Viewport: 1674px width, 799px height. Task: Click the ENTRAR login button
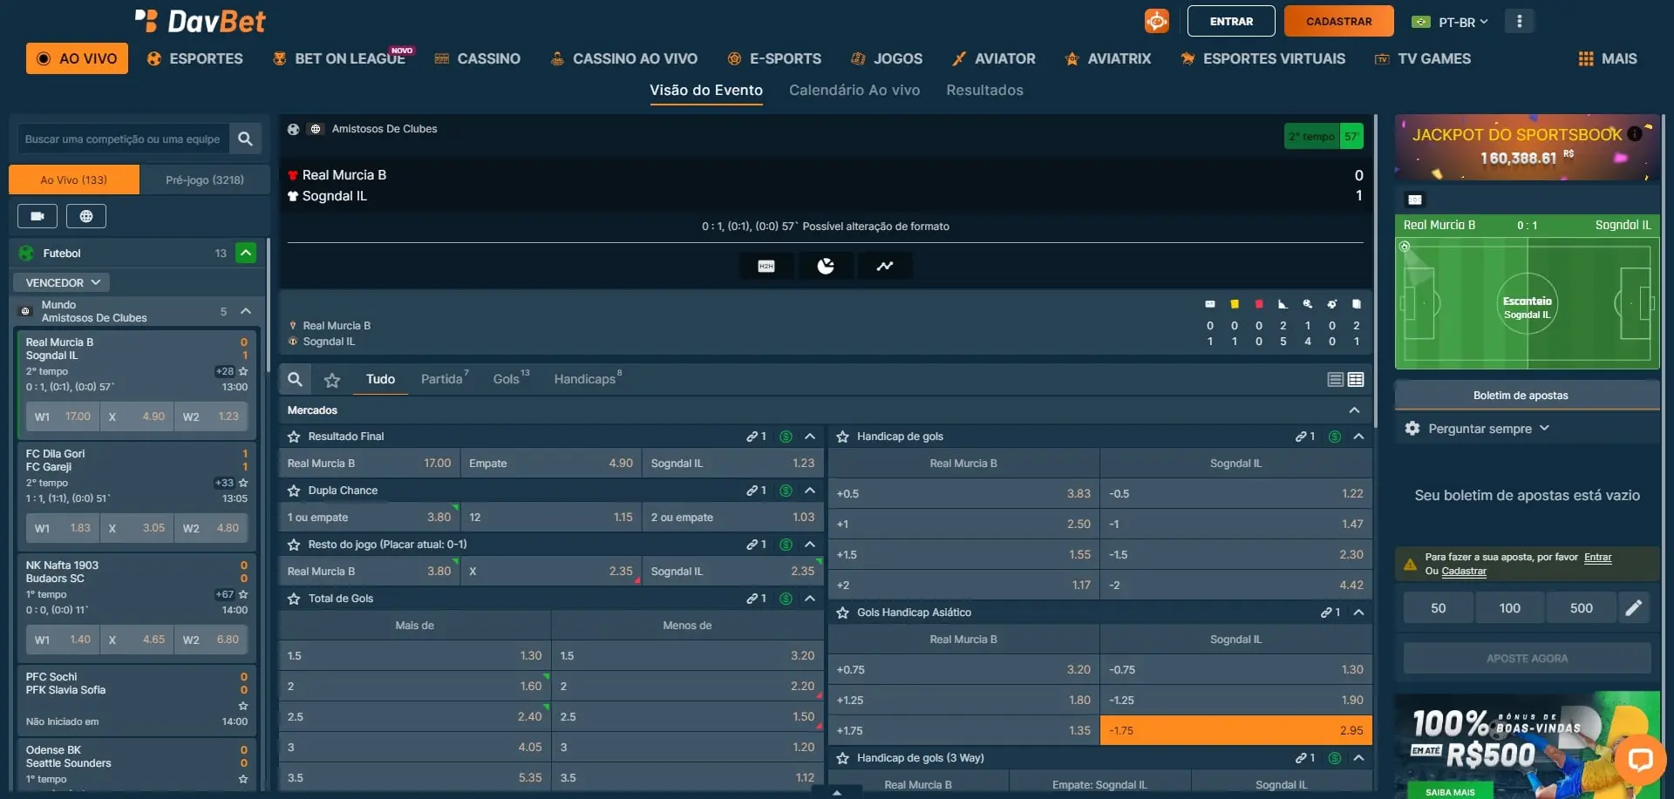(x=1231, y=22)
